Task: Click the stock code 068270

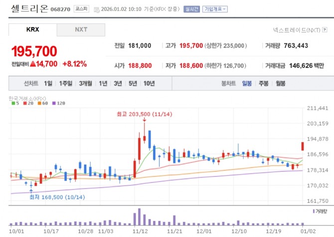Action: click(60, 9)
